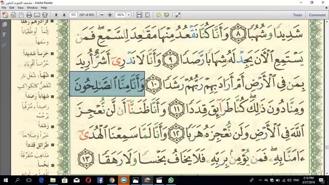Open Opera browser from the taskbar
The image size is (329, 185).
pyautogui.click(x=88, y=180)
